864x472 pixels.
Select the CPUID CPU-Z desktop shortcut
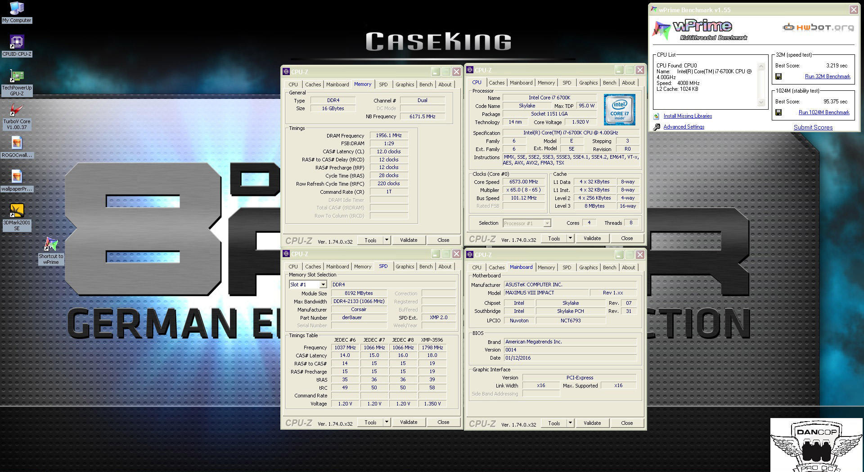pyautogui.click(x=17, y=46)
